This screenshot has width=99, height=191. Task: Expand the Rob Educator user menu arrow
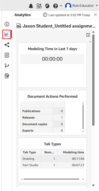(97, 6)
